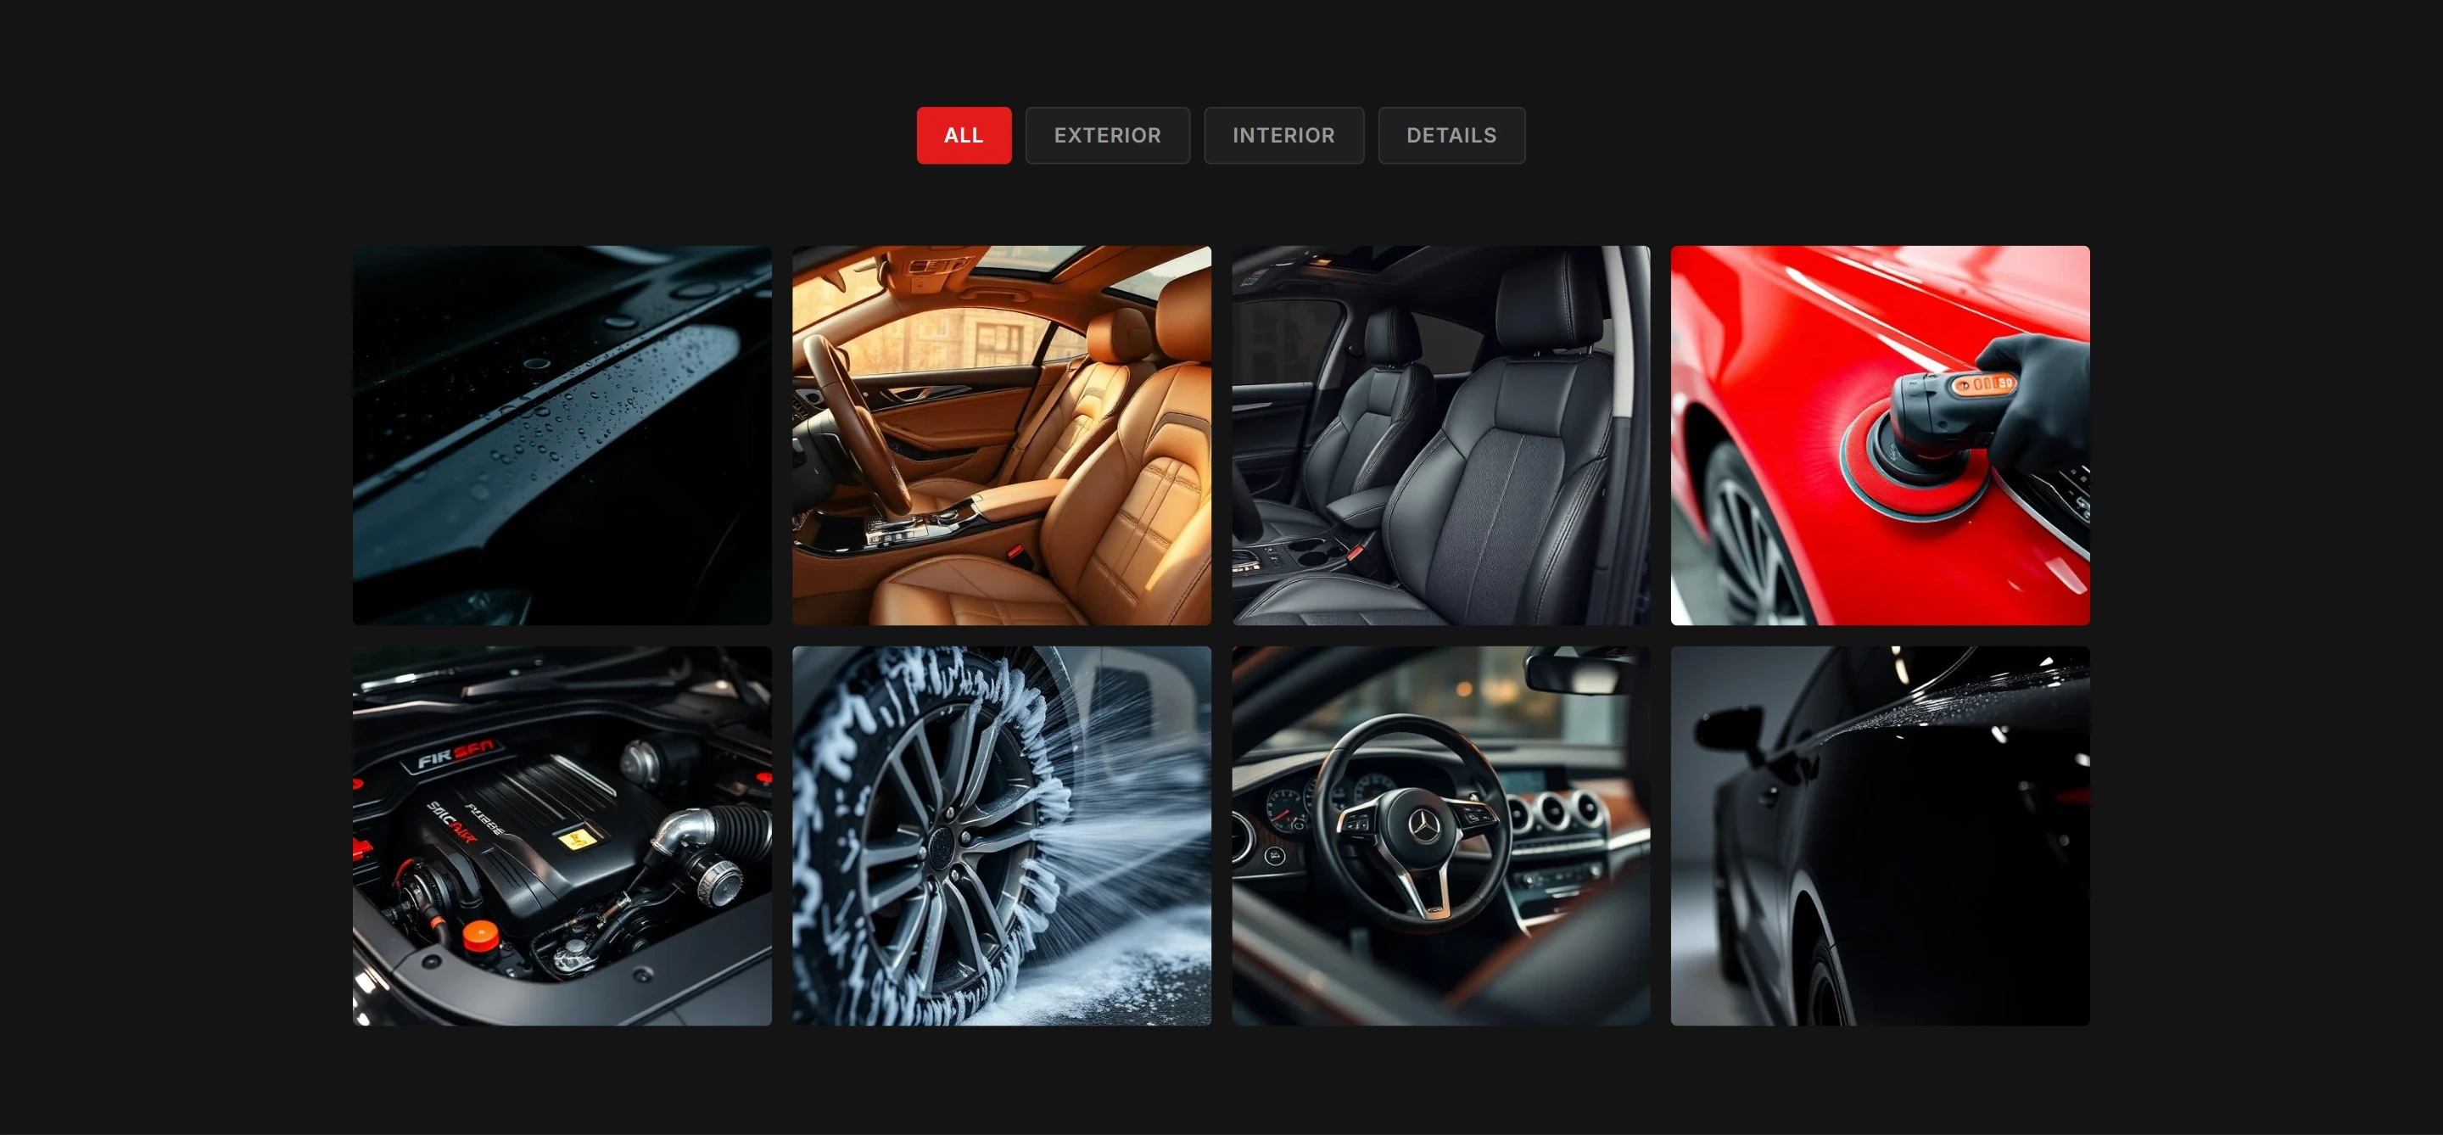
Task: Select the ALL filter tab
Action: (x=964, y=136)
